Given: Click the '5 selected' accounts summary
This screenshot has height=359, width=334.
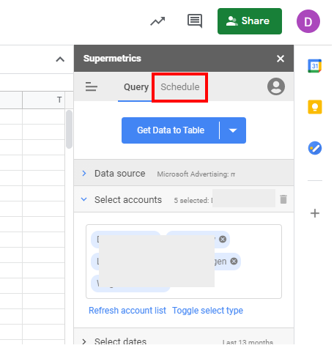Looking at the screenshot, I should point(193,201).
